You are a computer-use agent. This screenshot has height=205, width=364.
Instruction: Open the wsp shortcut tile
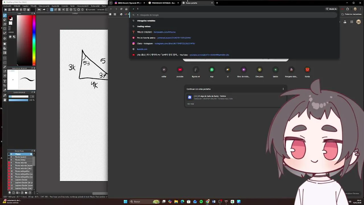[212, 72]
